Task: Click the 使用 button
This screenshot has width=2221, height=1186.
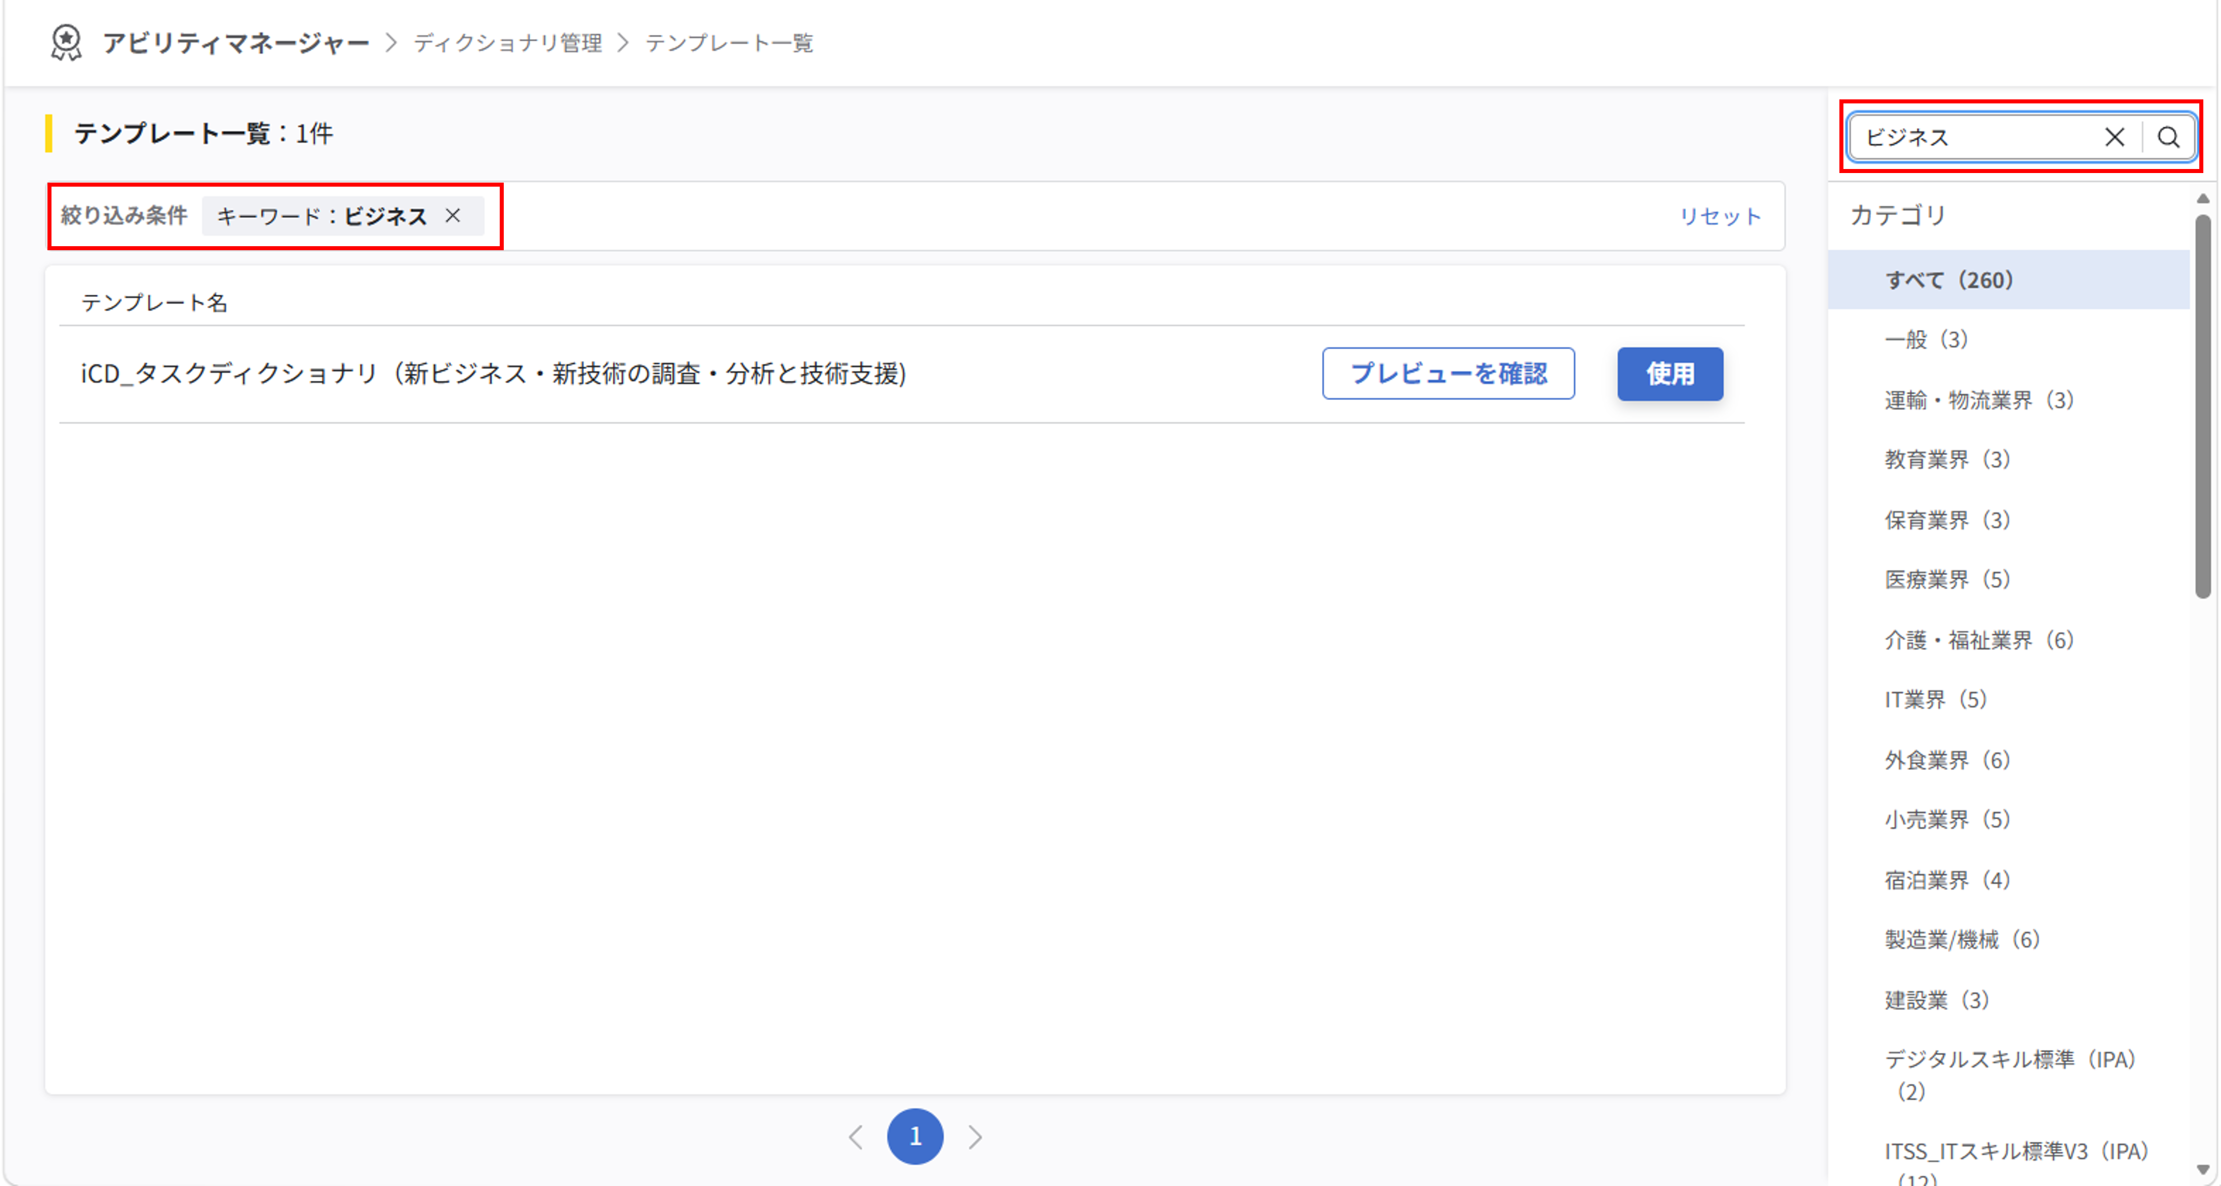Action: coord(1670,373)
